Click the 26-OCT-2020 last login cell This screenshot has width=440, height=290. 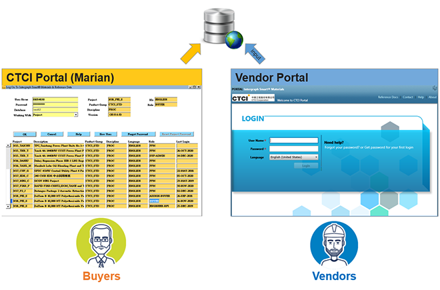pyautogui.click(x=187, y=151)
